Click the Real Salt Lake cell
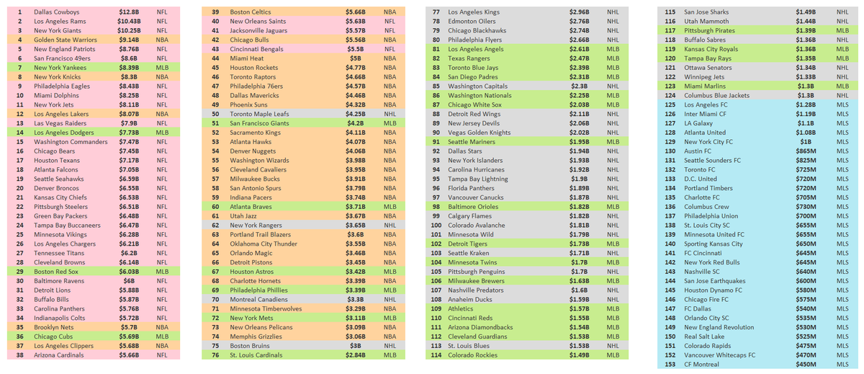The width and height of the screenshot is (864, 374). point(705,336)
